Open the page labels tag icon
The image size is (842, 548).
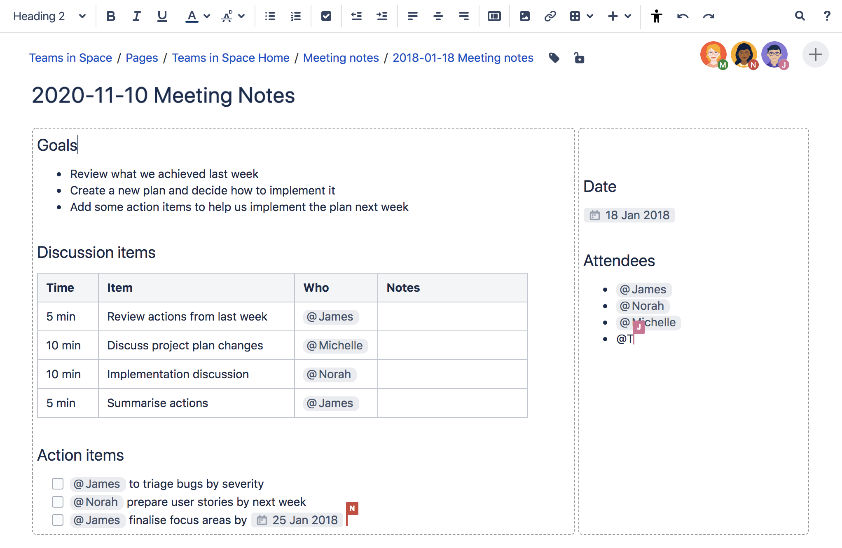[554, 58]
